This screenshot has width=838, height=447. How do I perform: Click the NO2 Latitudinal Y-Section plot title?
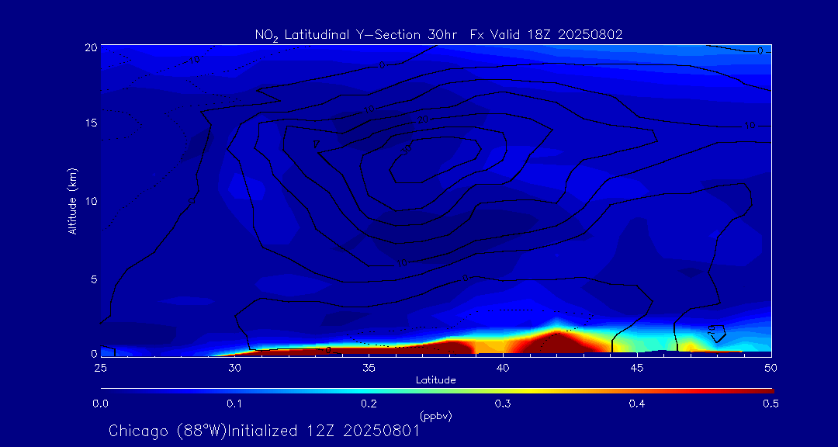click(x=438, y=34)
